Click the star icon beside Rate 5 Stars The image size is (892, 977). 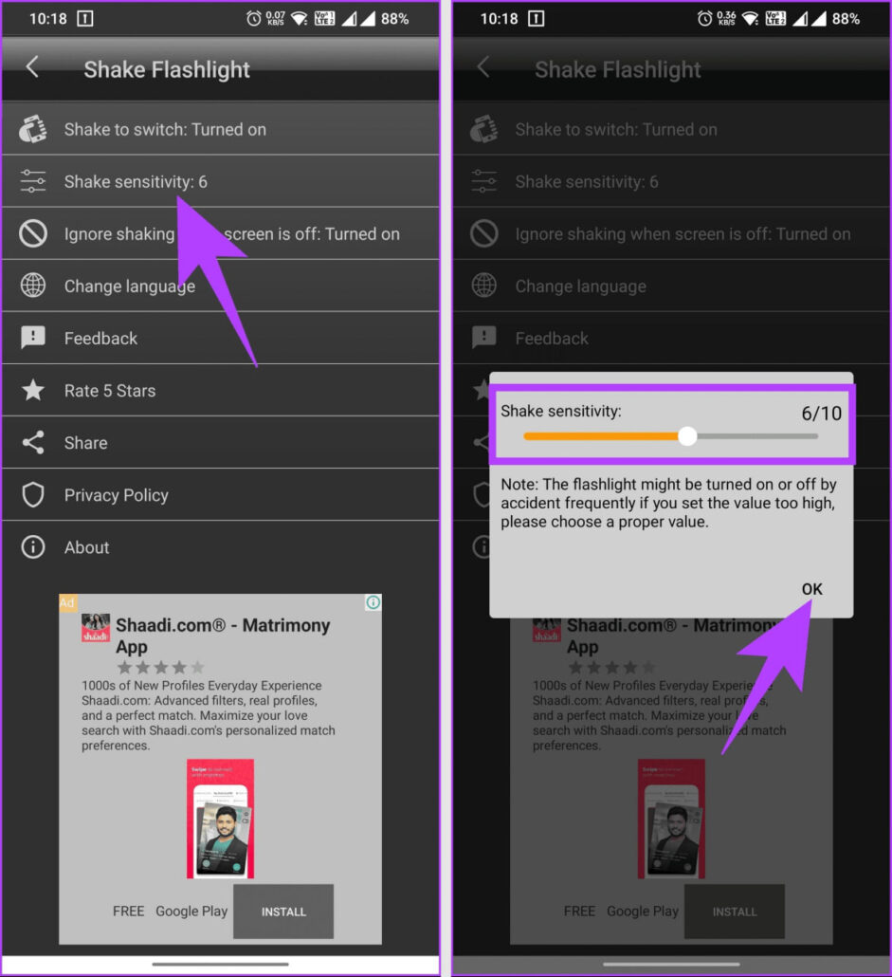click(33, 390)
